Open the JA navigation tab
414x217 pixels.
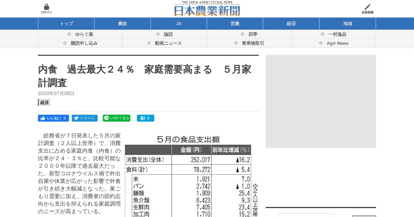point(179,23)
